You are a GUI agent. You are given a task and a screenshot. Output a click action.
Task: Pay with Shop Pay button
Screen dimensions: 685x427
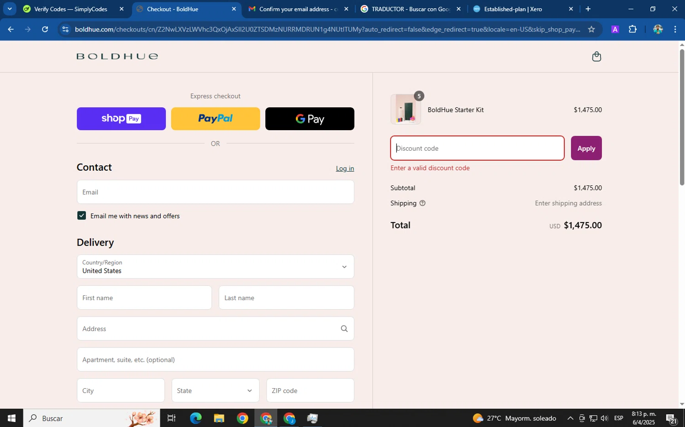click(121, 119)
